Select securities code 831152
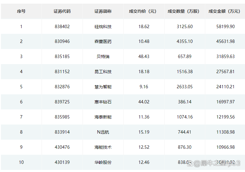The width and height of the screenshot is (245, 172). [62, 72]
